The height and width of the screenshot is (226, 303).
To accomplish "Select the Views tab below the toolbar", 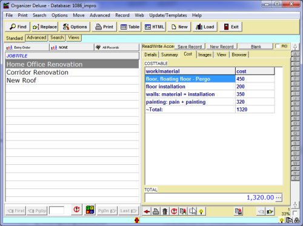I will tap(74, 38).
